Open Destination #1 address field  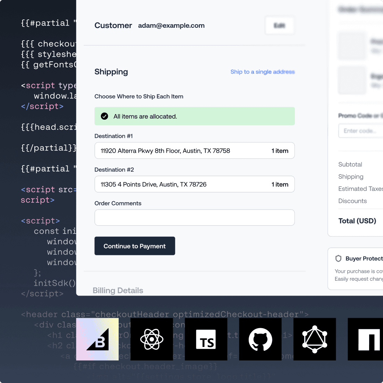(194, 151)
